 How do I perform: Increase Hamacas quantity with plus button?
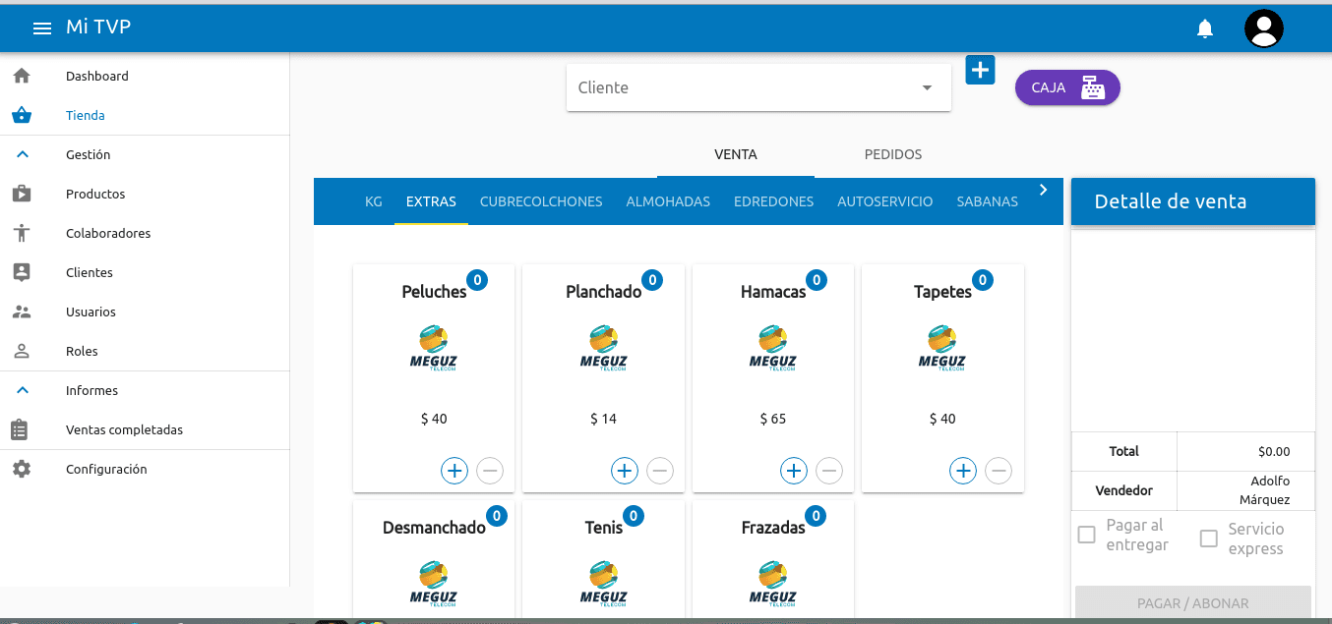tap(794, 471)
